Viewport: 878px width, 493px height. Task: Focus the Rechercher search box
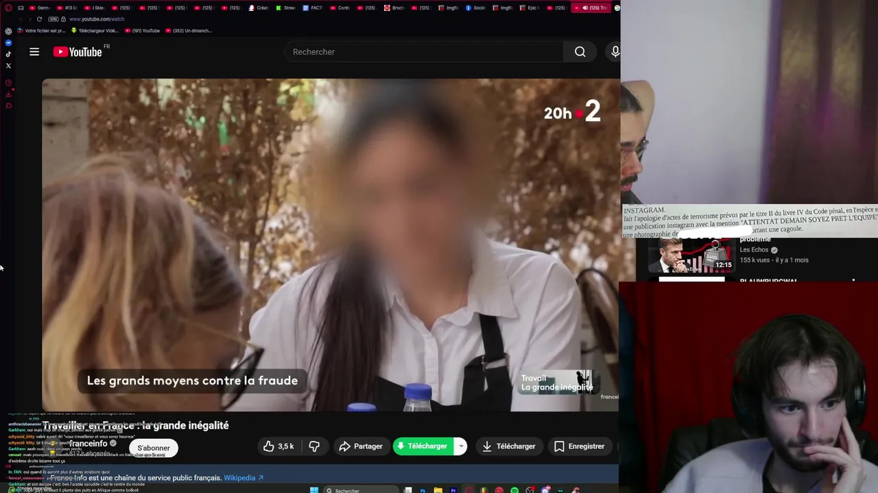click(424, 52)
